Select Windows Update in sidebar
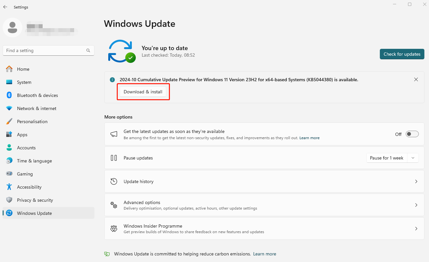Viewport: 429px width, 262px height. pos(49,213)
